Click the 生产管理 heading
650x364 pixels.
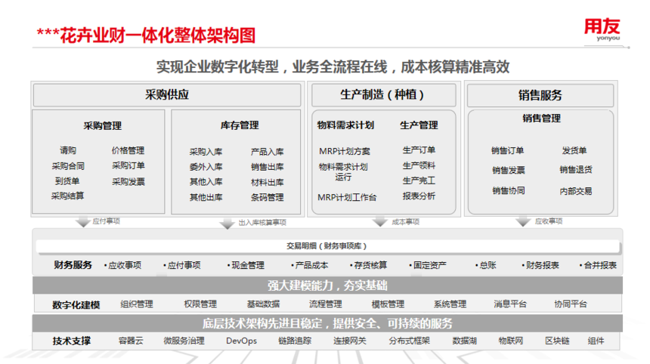(419, 125)
